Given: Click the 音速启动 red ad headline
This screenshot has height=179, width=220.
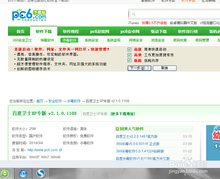Looking at the screenshot, I should point(62,49).
